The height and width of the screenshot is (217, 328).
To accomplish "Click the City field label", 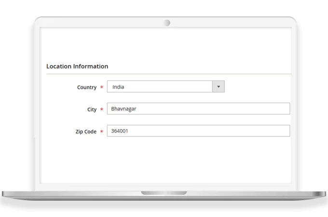I will [92, 109].
